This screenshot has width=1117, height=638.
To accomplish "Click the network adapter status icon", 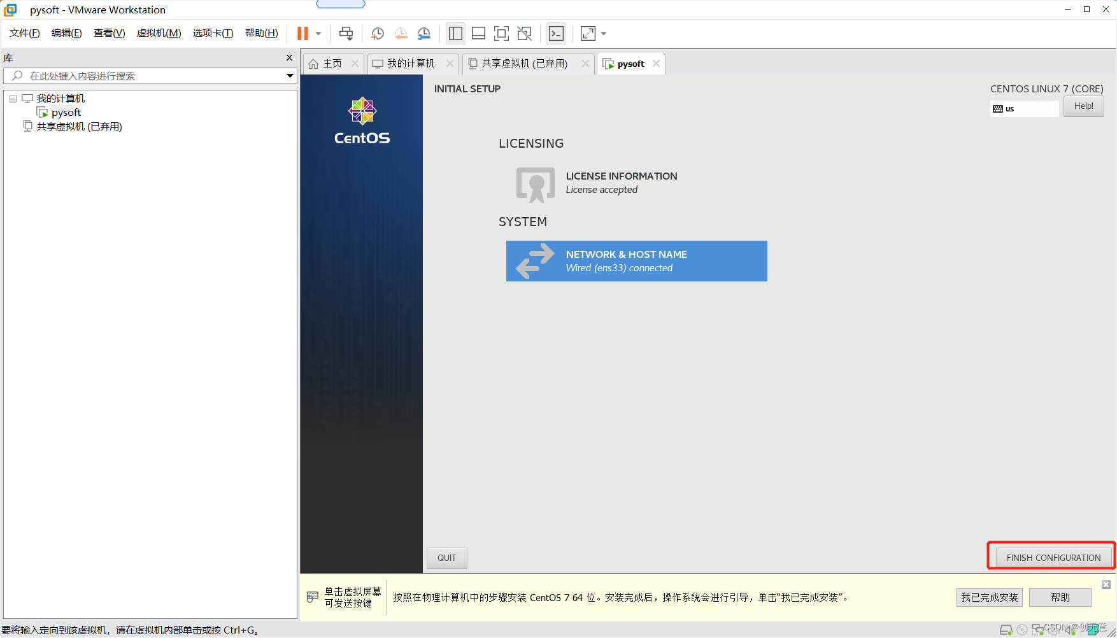I will [x=1037, y=630].
